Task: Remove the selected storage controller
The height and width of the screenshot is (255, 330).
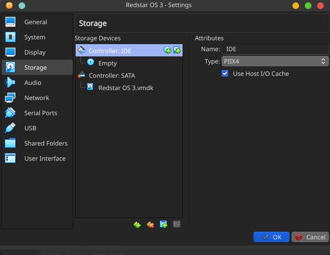Action: [150, 225]
